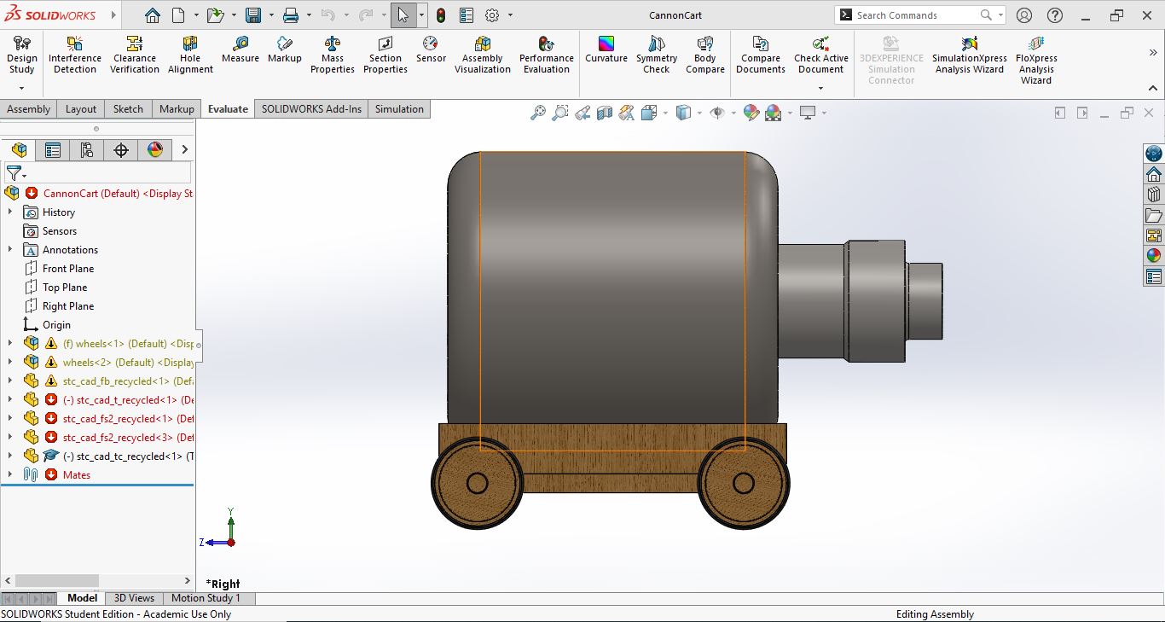The image size is (1165, 622).
Task: Toggle the Dynamic Annotation Views icon
Action: 626,113
